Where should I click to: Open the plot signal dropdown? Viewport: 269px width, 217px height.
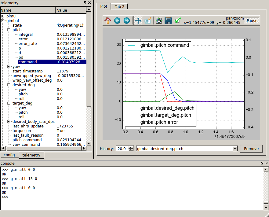[235, 149]
